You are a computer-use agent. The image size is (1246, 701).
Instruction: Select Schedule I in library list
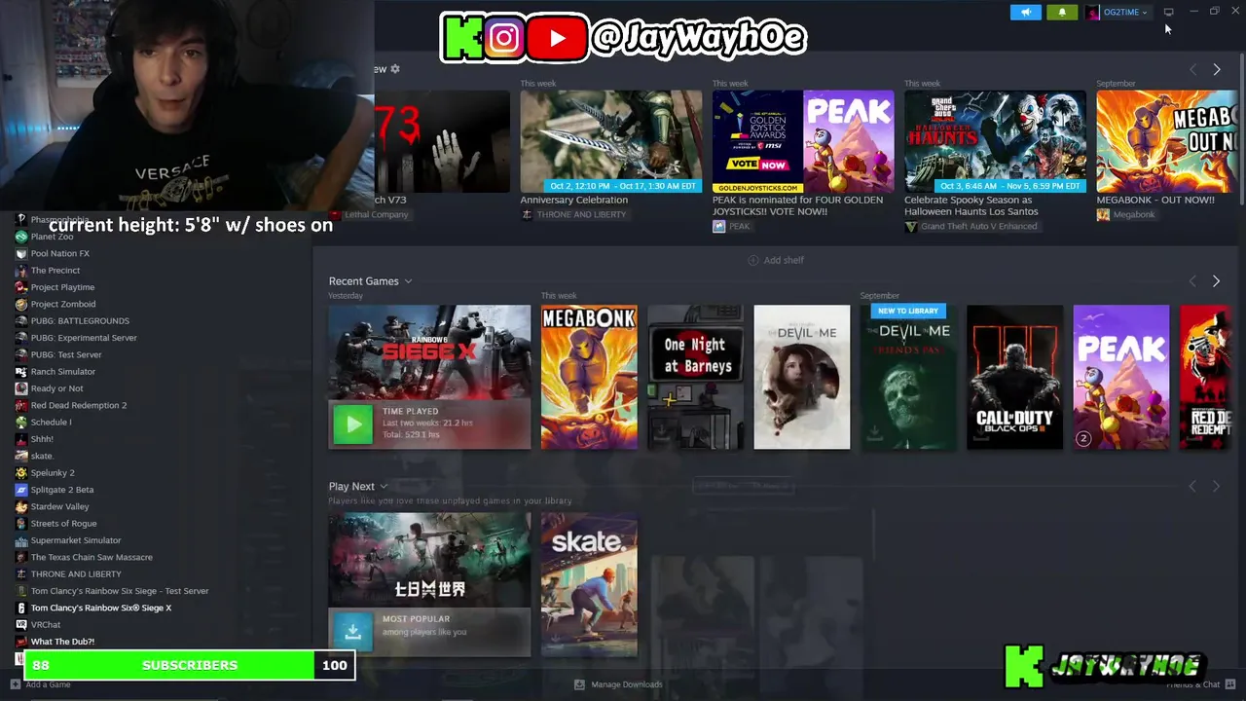[51, 422]
